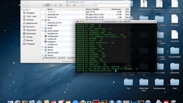Expand the art folder disclosure triangle

point(43,20)
